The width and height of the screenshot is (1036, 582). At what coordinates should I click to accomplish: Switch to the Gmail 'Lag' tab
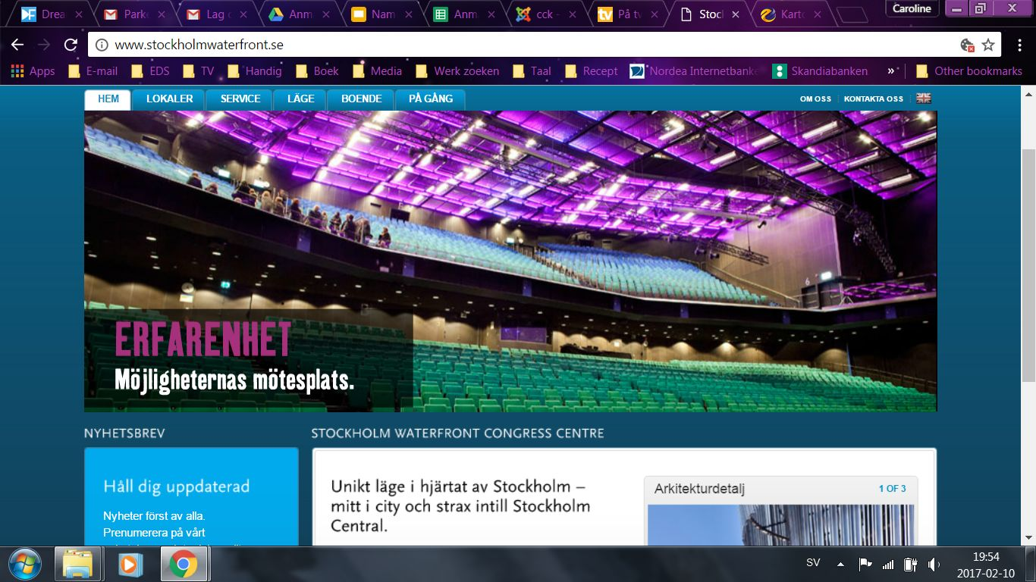pyautogui.click(x=216, y=14)
